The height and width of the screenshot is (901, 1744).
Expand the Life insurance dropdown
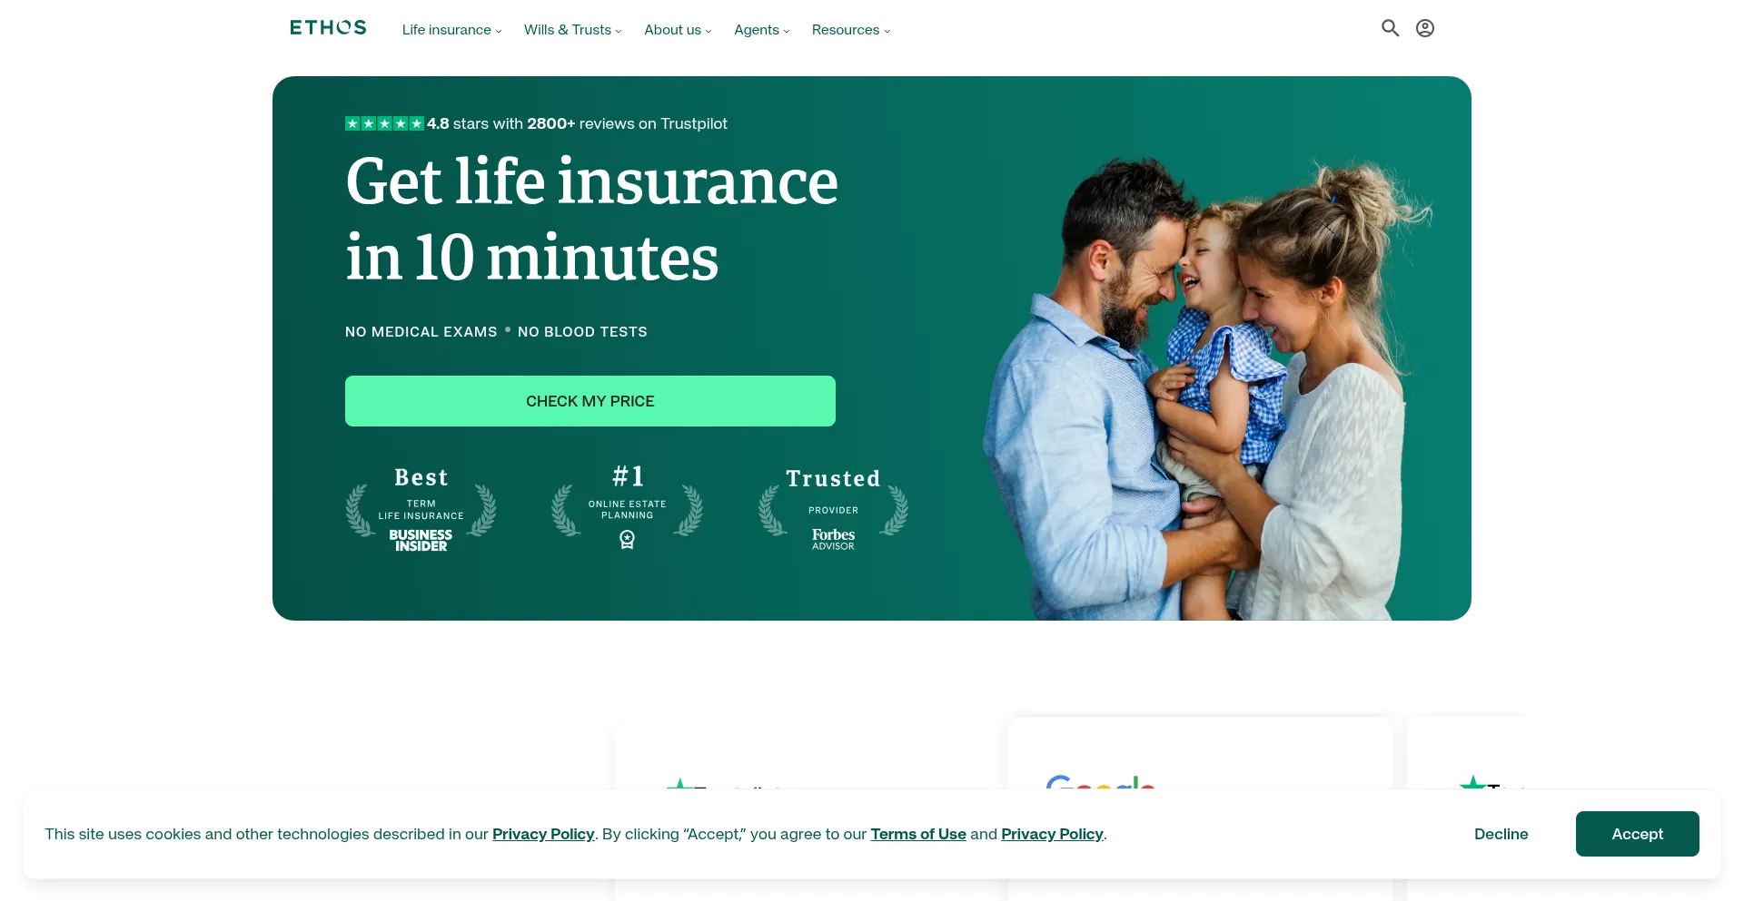click(x=451, y=30)
